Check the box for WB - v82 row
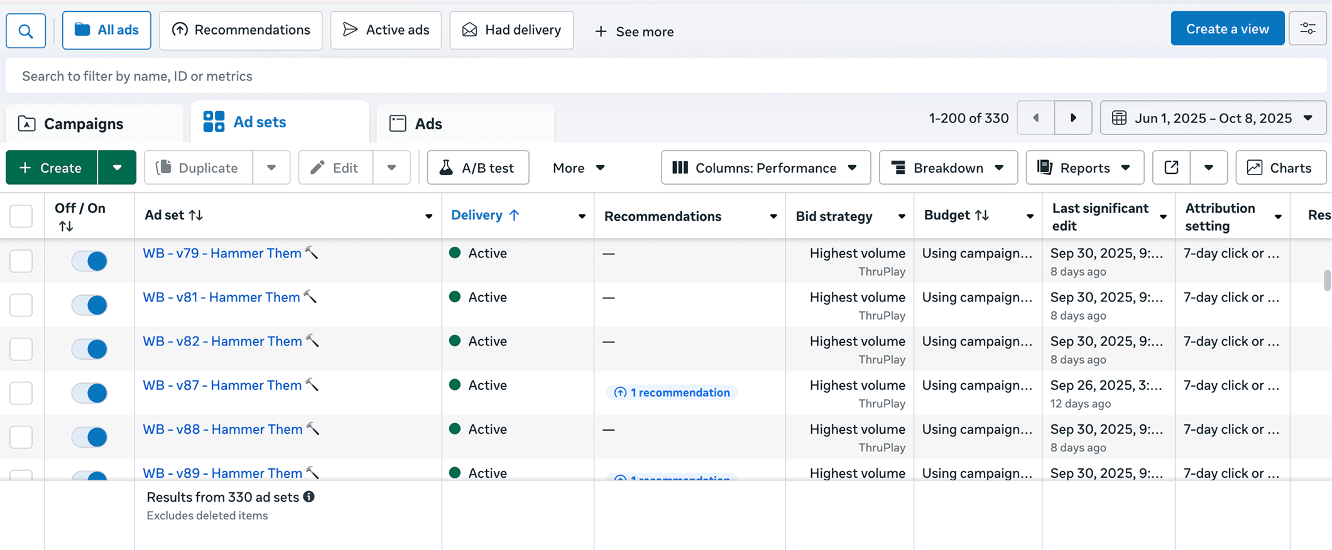 click(x=21, y=349)
